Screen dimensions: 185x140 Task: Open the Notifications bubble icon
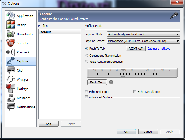click(x=11, y=107)
